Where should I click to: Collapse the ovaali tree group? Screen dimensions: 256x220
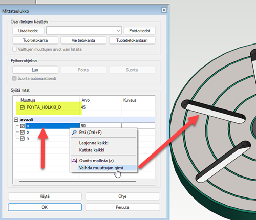coord(16,120)
